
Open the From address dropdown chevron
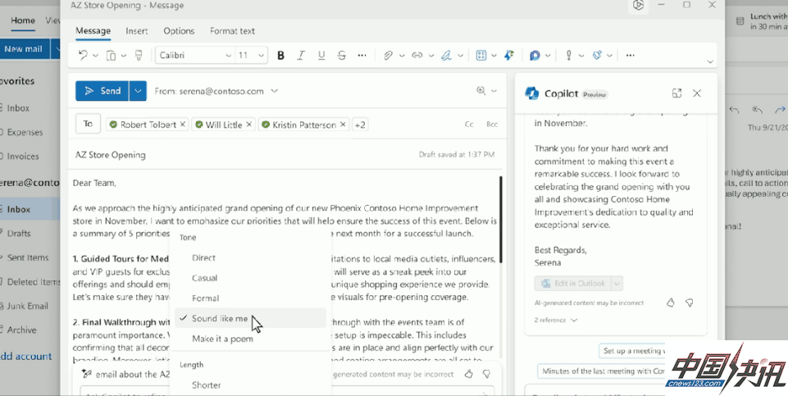275,91
